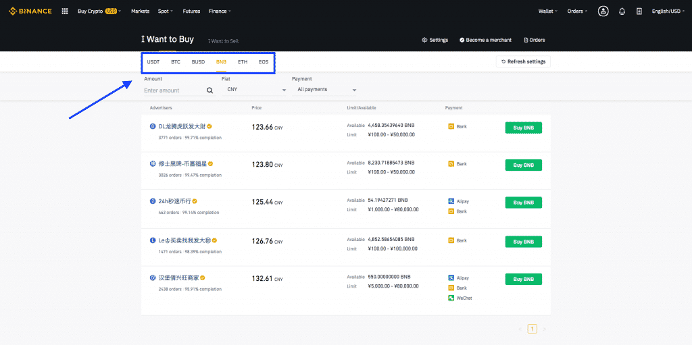692x345 pixels.
Task: Click Bank icon in 126.76 row
Action: 451,240
